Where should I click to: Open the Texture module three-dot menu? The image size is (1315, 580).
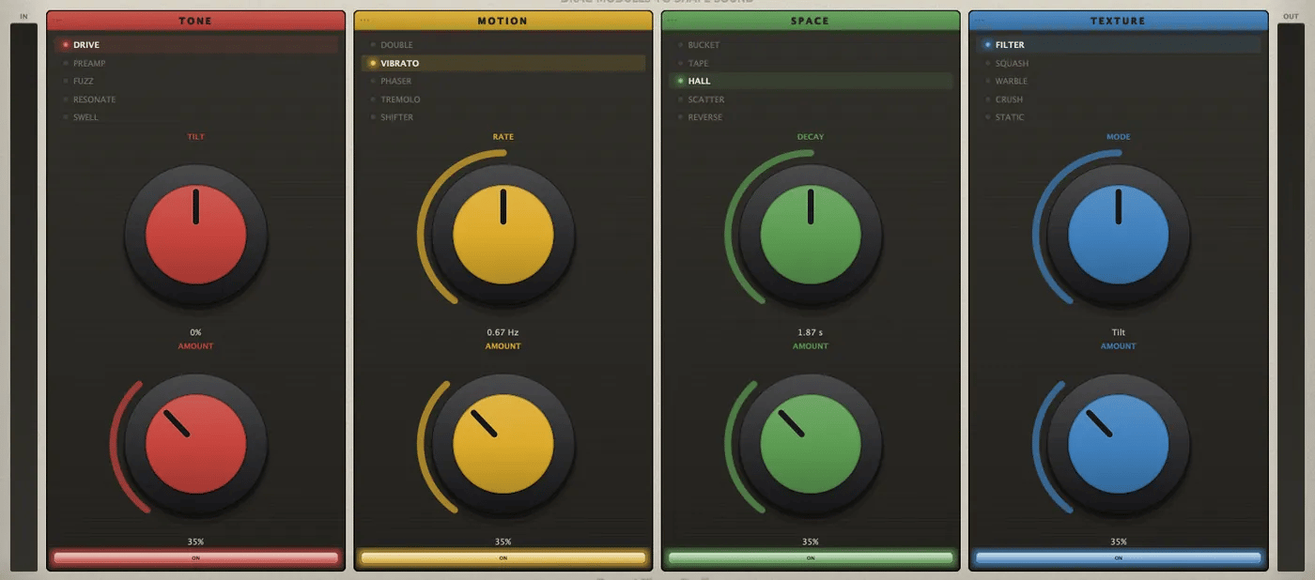[981, 20]
